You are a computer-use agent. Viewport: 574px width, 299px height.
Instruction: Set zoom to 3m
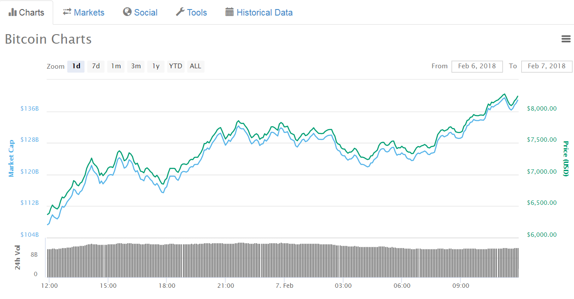[136, 66]
